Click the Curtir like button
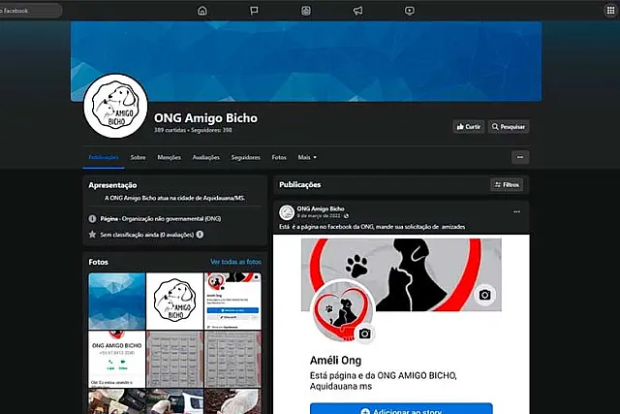 pyautogui.click(x=469, y=127)
